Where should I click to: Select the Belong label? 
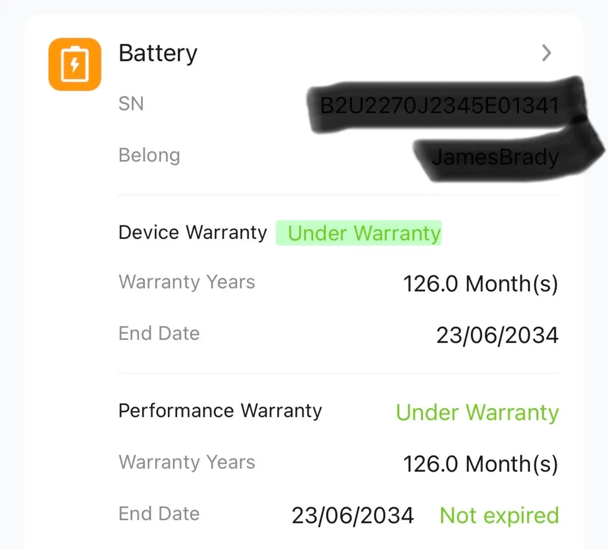click(x=149, y=155)
